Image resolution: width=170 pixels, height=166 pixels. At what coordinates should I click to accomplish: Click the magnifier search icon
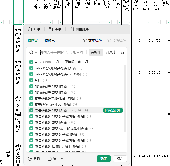coord(31,52)
